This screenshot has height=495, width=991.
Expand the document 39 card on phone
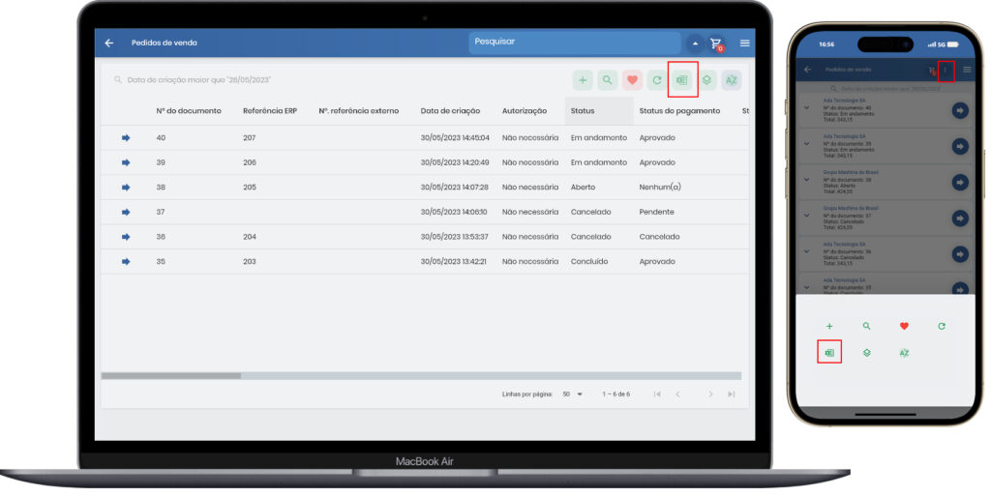click(x=806, y=143)
